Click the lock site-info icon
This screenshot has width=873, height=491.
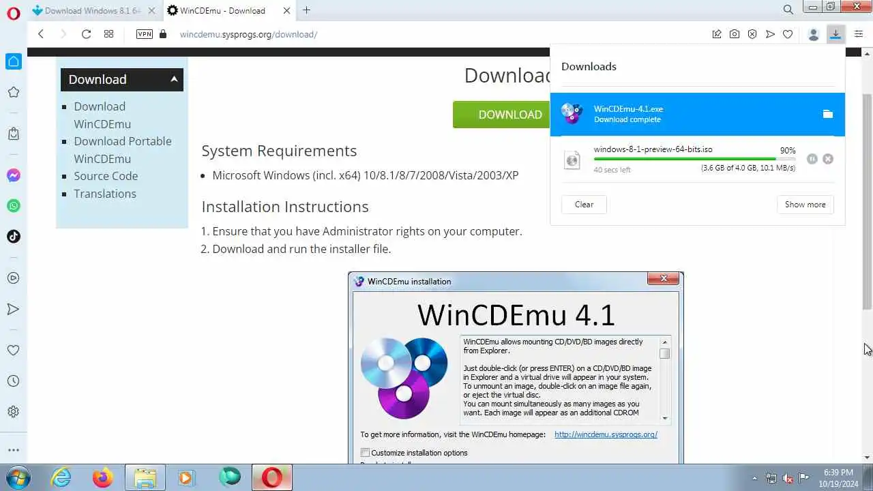(x=162, y=34)
